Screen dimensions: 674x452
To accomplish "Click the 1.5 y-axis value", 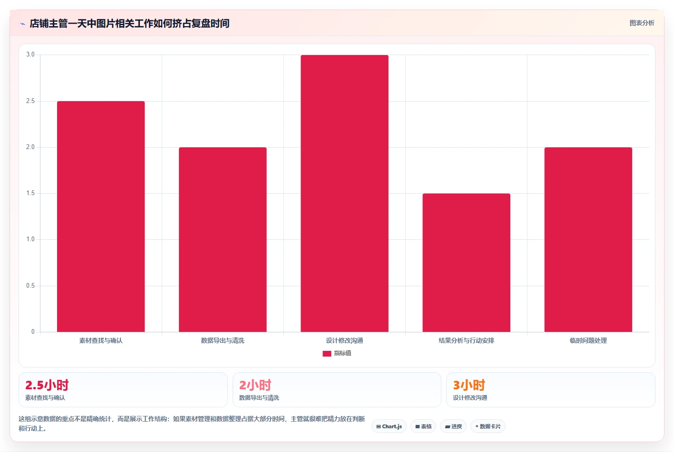I will [x=30, y=193].
